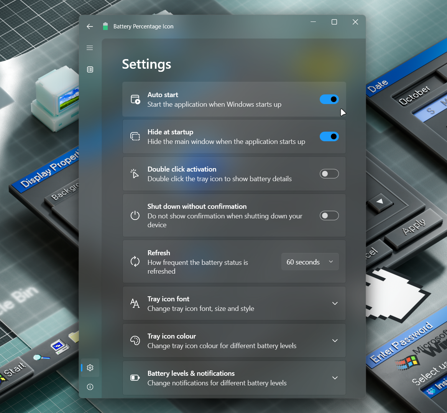The image size is (447, 413).
Task: Go back using the arrow icon
Action: tap(90, 26)
